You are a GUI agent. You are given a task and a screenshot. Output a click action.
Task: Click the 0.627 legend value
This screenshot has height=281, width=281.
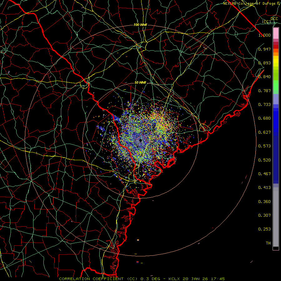pos(264,132)
